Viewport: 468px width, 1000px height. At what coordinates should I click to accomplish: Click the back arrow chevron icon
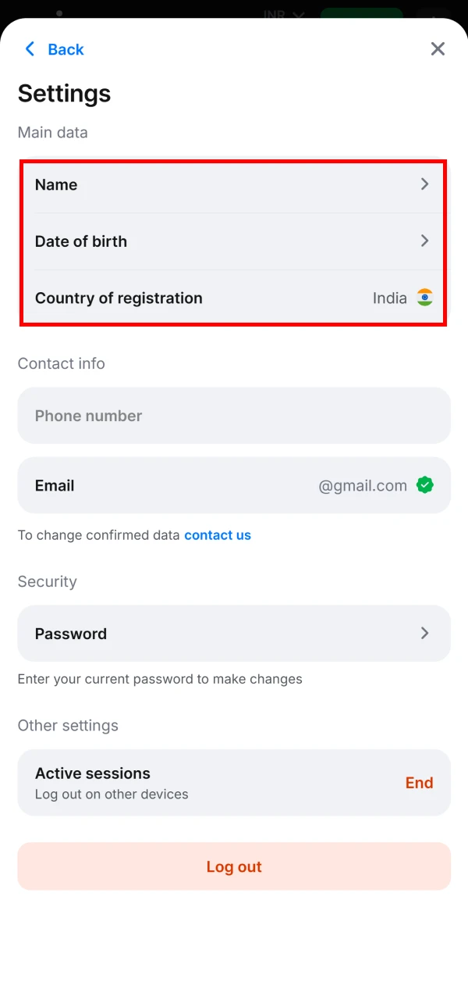click(30, 48)
